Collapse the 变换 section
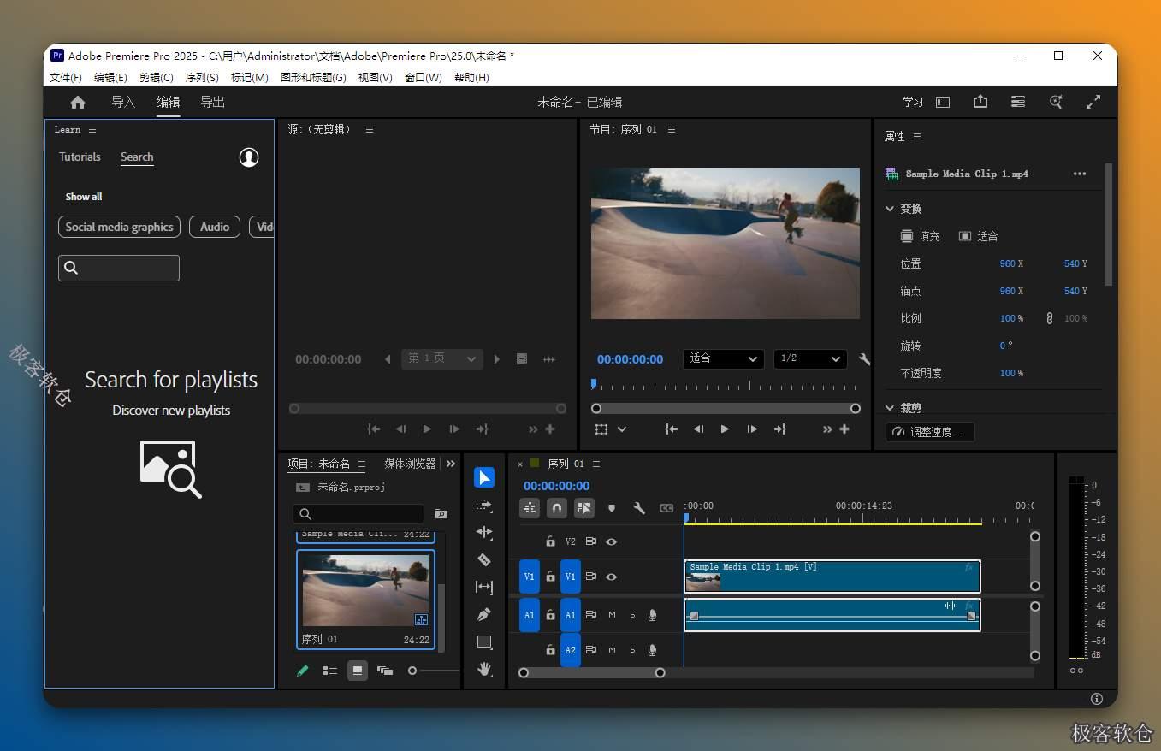1161x751 pixels. pyautogui.click(x=890, y=209)
